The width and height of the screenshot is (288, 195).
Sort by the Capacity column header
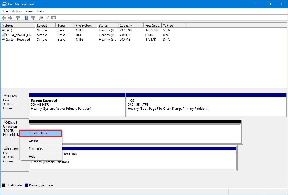click(x=131, y=25)
